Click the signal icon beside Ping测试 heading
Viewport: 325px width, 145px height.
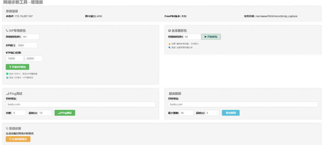(x=7, y=94)
